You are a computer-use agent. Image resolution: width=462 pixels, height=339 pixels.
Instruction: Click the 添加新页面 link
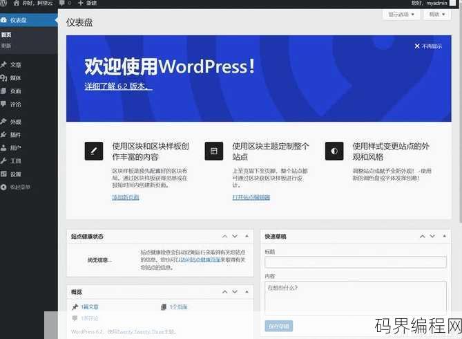[x=126, y=197]
